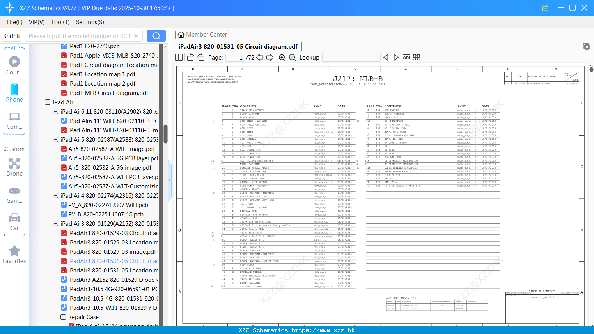
Task: Rotate the page clockwise
Action: click(201, 58)
